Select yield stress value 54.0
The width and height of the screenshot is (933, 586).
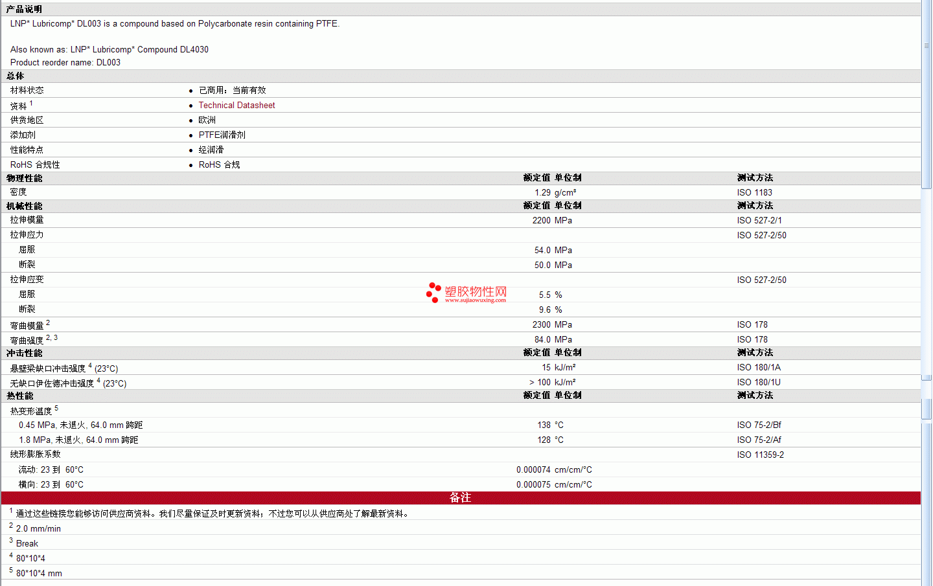tap(542, 250)
